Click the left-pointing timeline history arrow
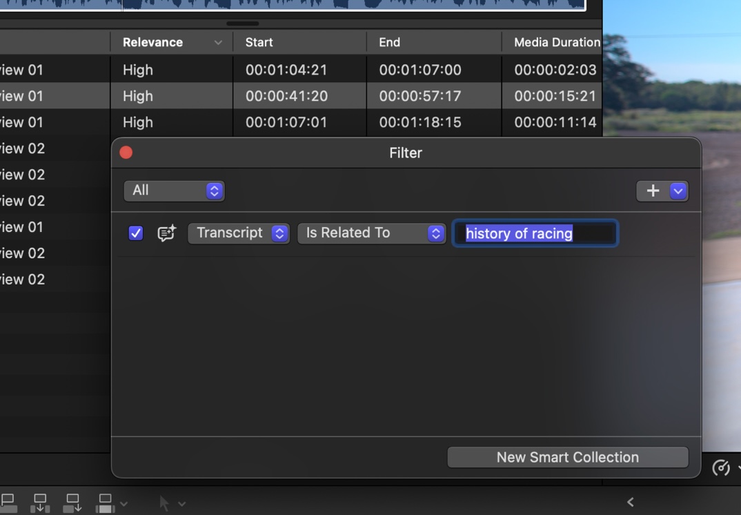This screenshot has width=741, height=515. 630,502
